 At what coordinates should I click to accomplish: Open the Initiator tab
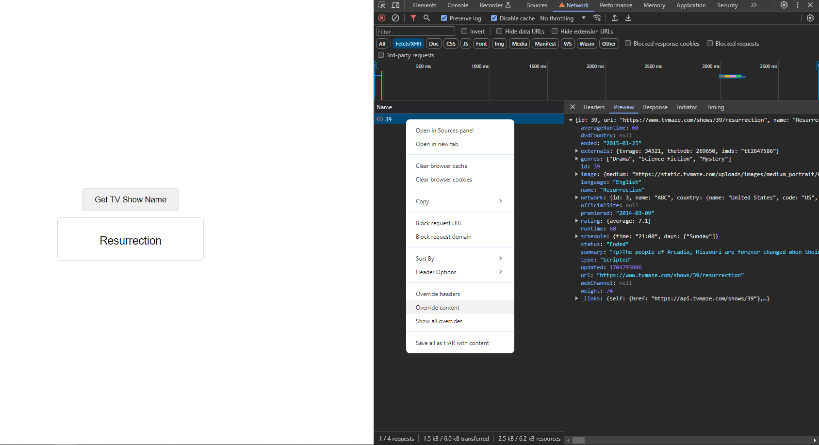click(687, 107)
